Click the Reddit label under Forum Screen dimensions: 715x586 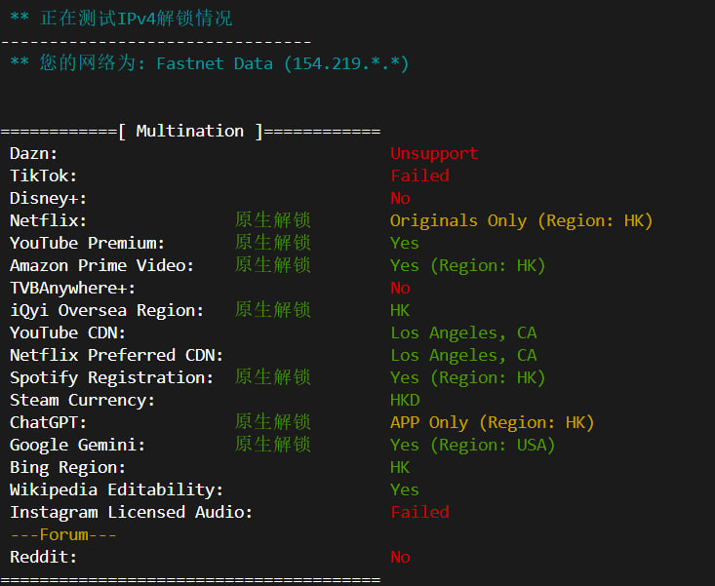43,557
